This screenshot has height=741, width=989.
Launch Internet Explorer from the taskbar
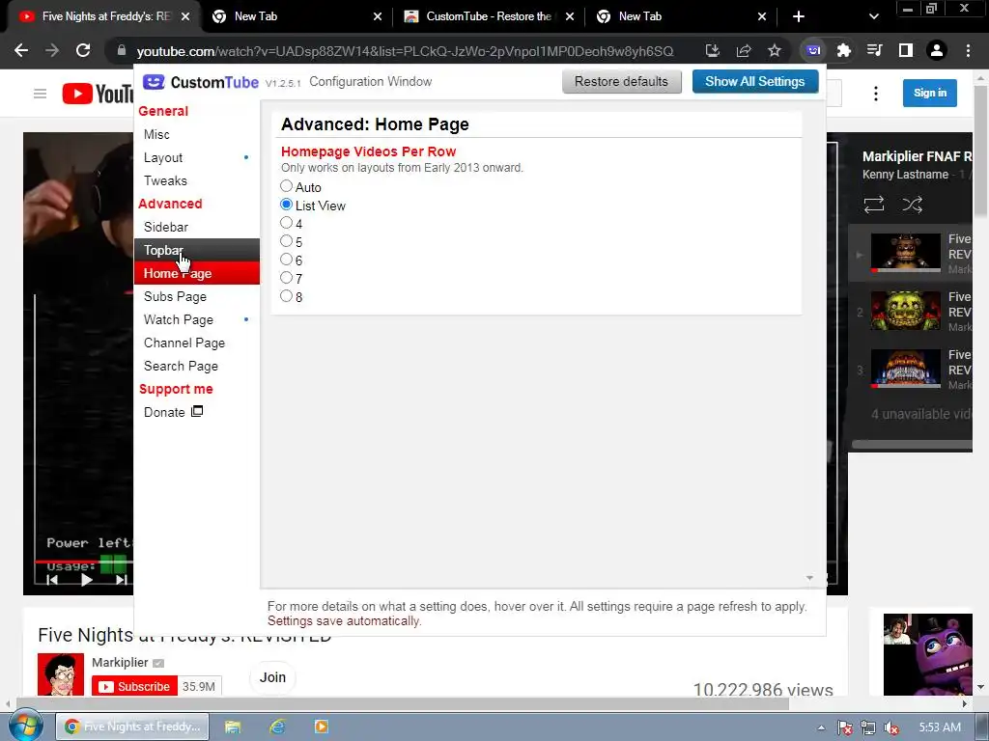[277, 727]
